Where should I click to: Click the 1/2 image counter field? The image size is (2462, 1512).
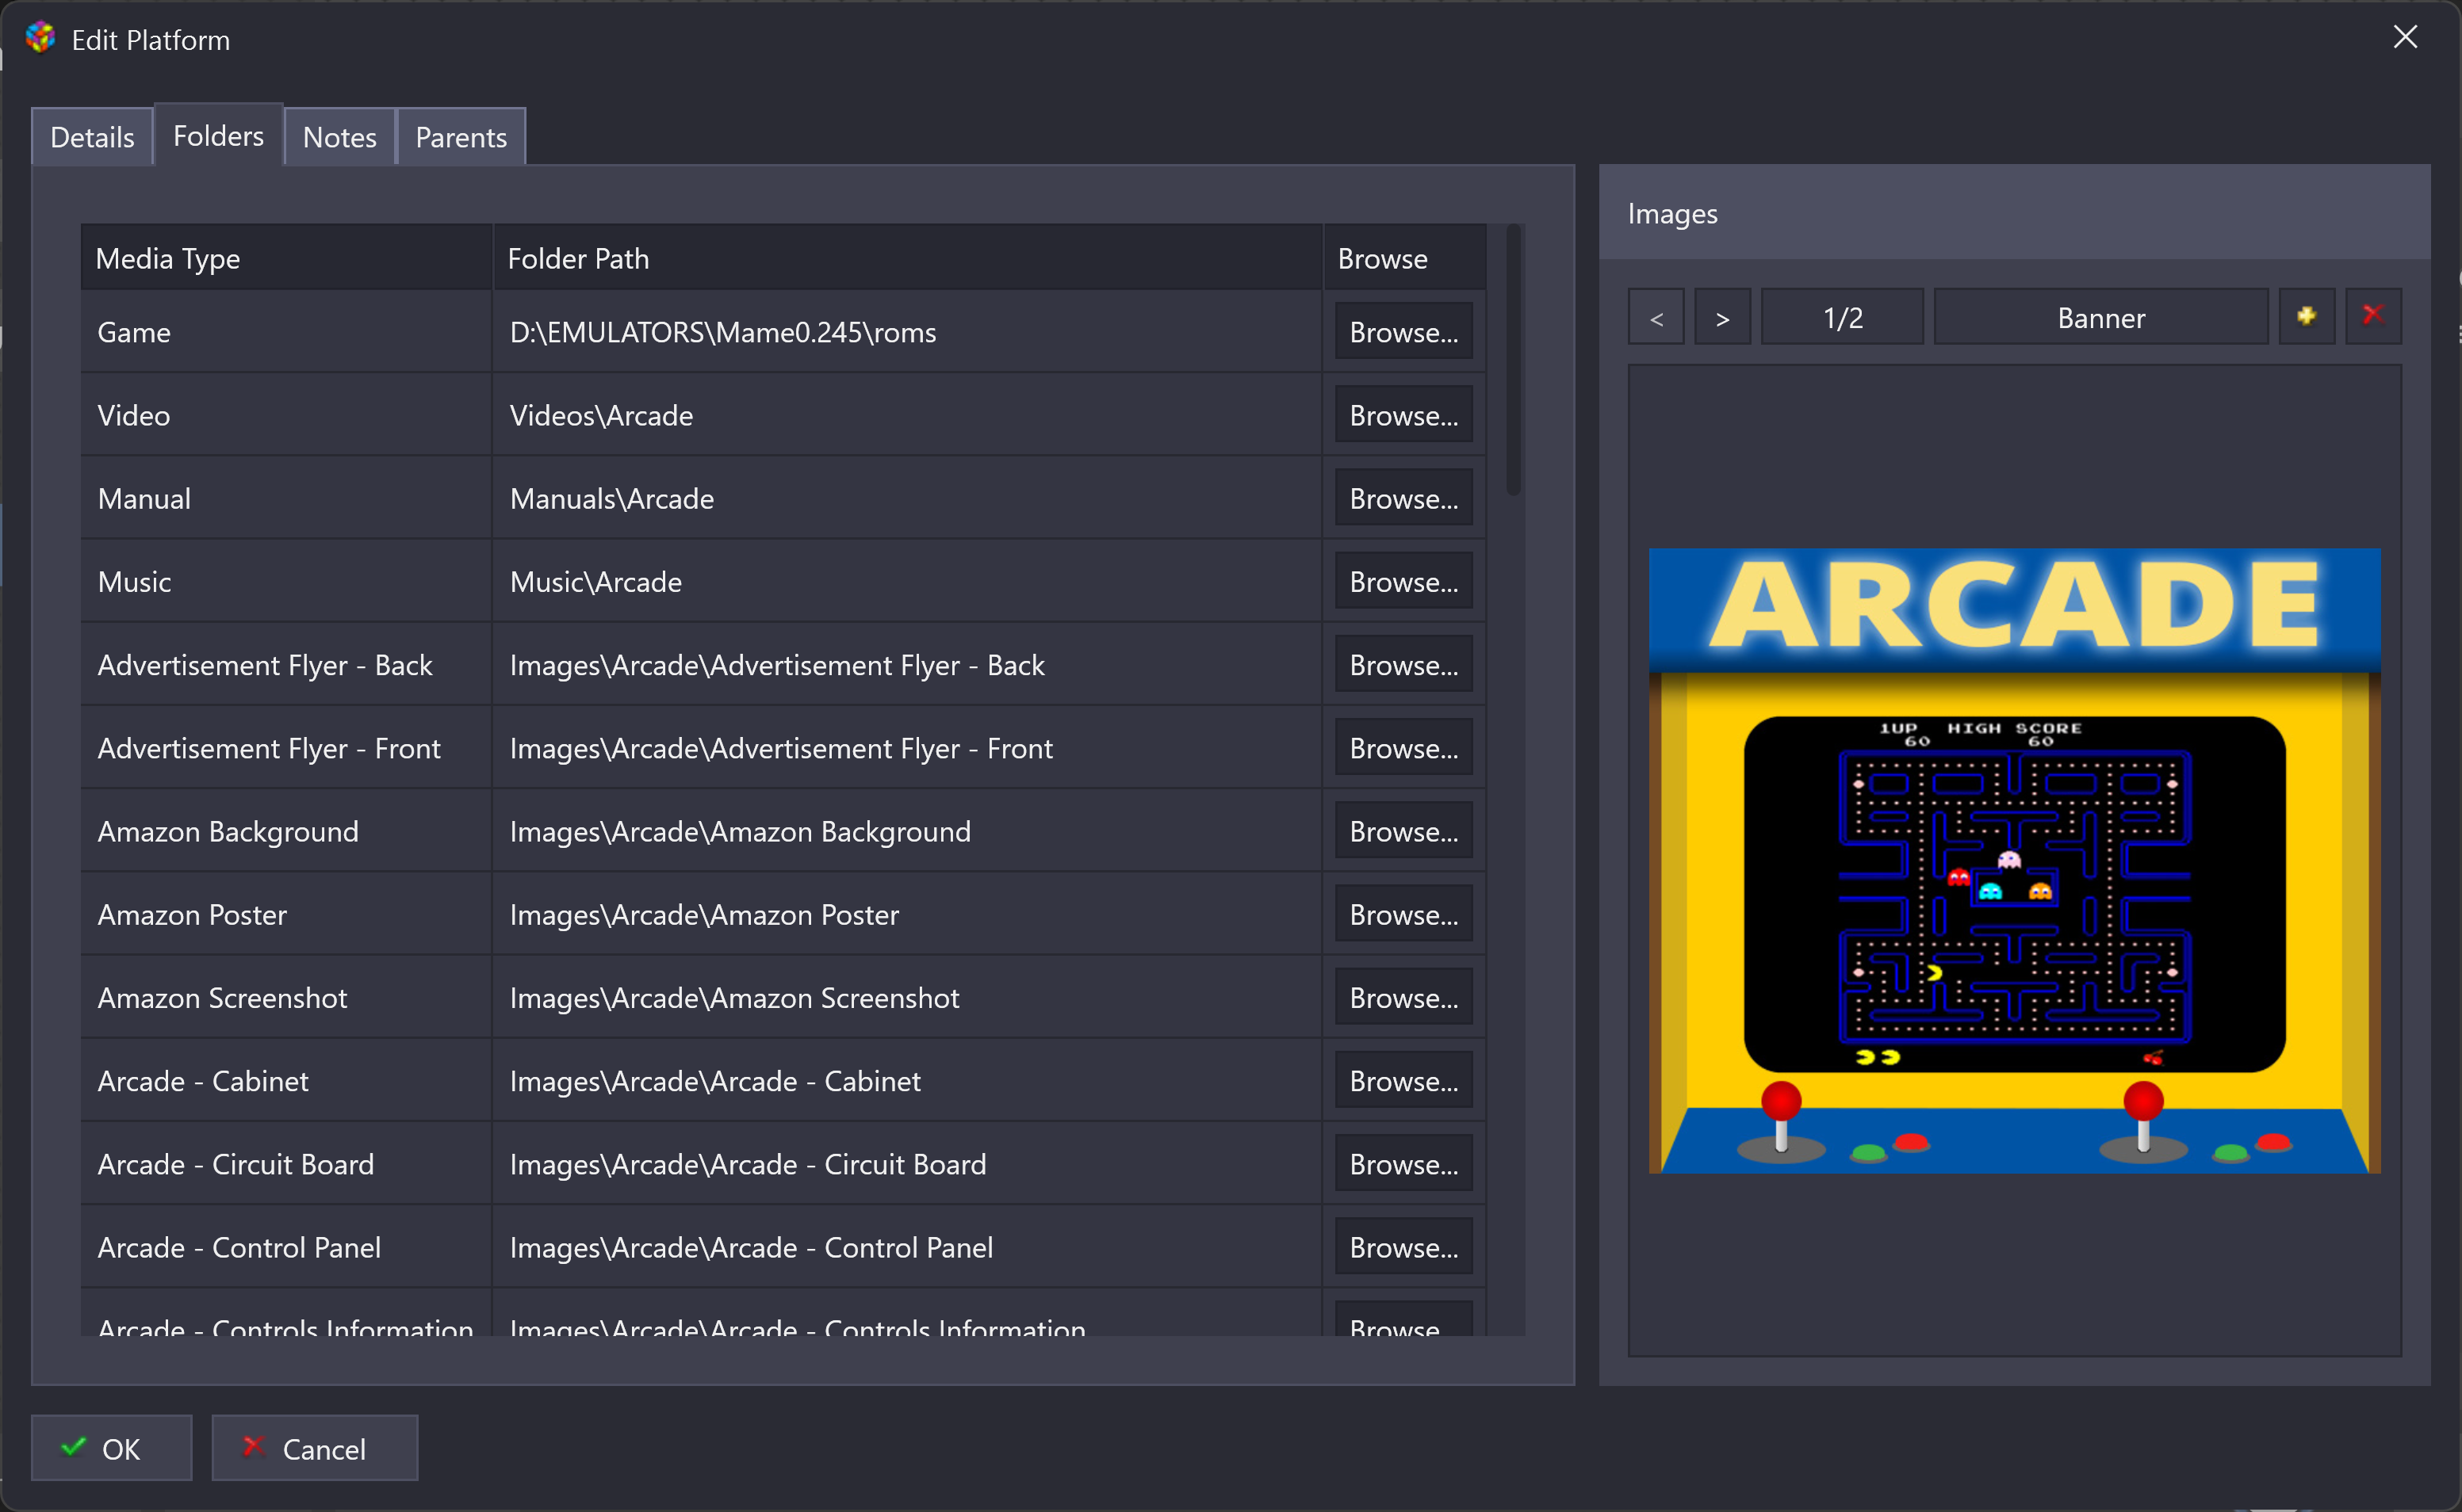[x=1842, y=317]
